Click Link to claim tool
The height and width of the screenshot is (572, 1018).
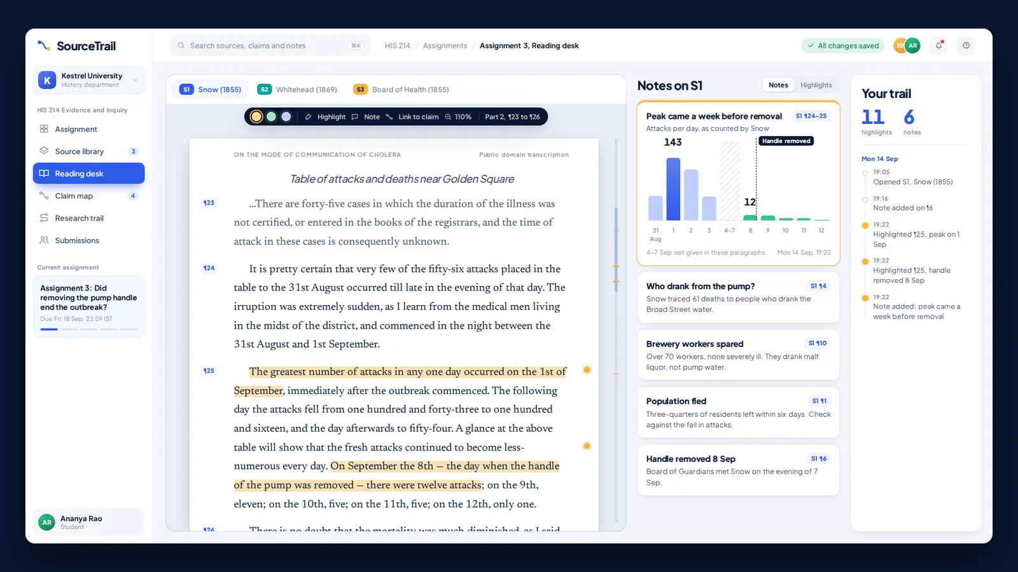pos(412,117)
